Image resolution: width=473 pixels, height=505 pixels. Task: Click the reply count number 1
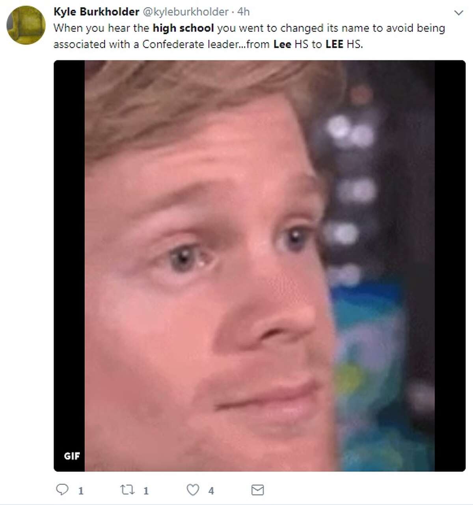pos(80,490)
